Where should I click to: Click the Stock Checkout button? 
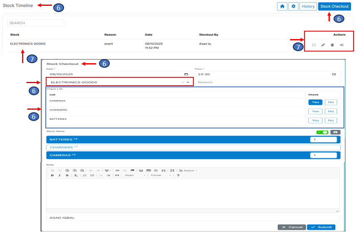pyautogui.click(x=334, y=7)
